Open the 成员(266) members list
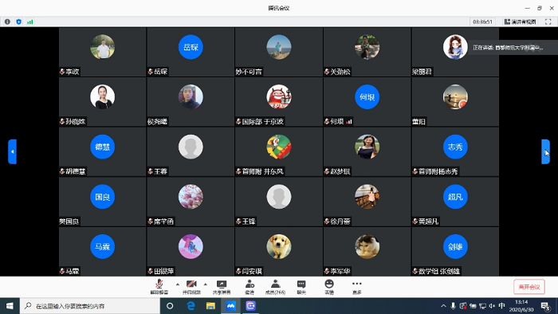Image resolution: width=558 pixels, height=314 pixels. 275,287
